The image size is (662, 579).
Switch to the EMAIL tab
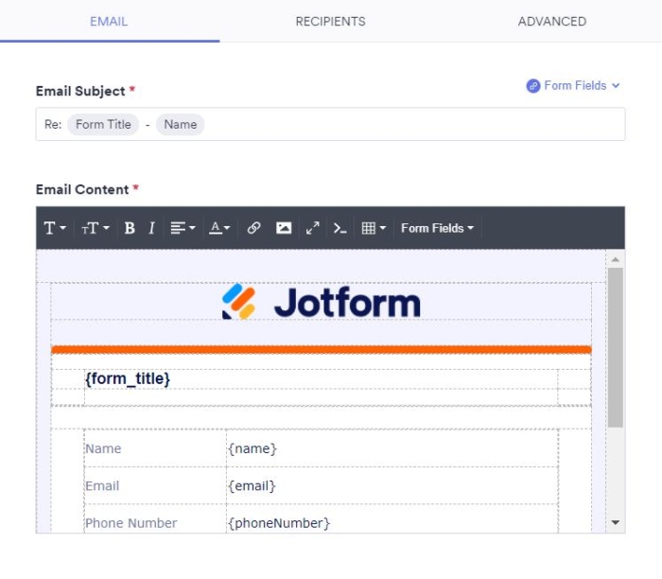pyautogui.click(x=109, y=22)
